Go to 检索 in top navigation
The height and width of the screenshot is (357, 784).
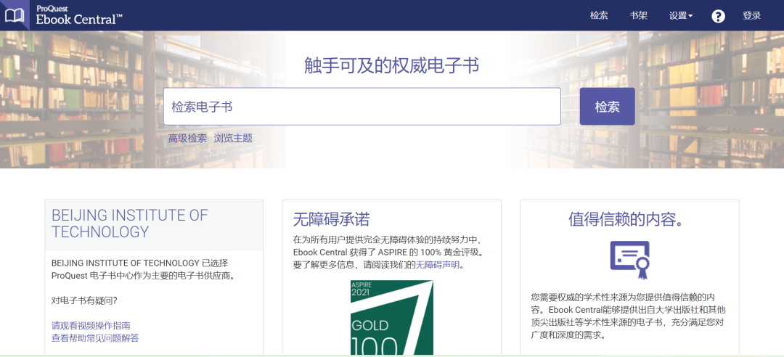tap(599, 15)
